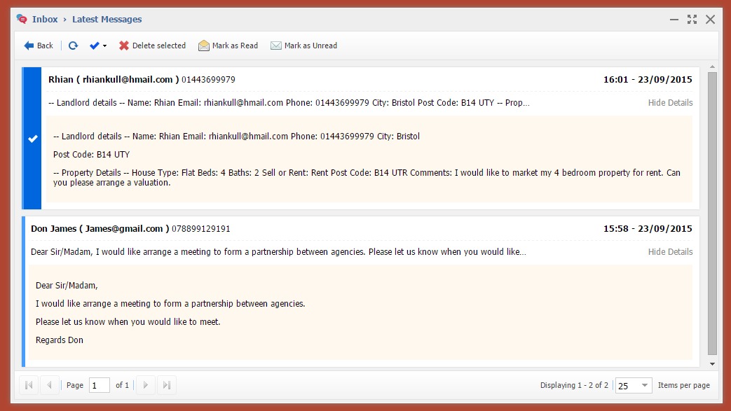Hide Details of Don James message
Viewport: 731px width, 411px height.
670,252
